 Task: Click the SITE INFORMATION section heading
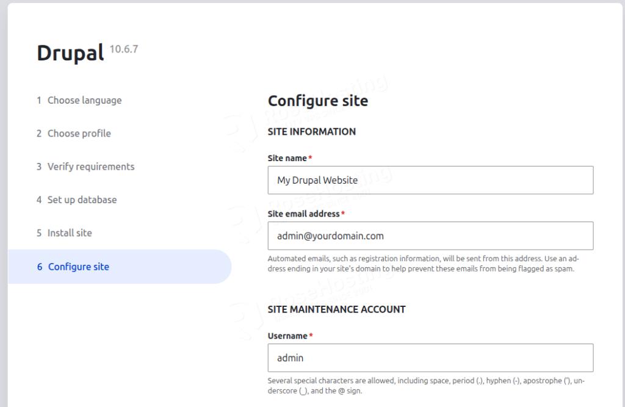click(x=312, y=132)
